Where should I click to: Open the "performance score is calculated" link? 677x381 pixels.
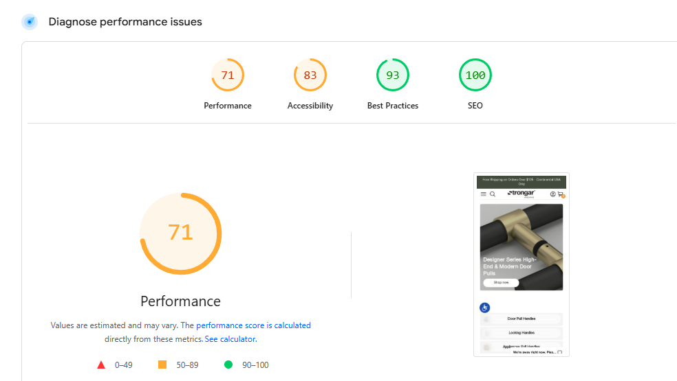click(x=254, y=325)
